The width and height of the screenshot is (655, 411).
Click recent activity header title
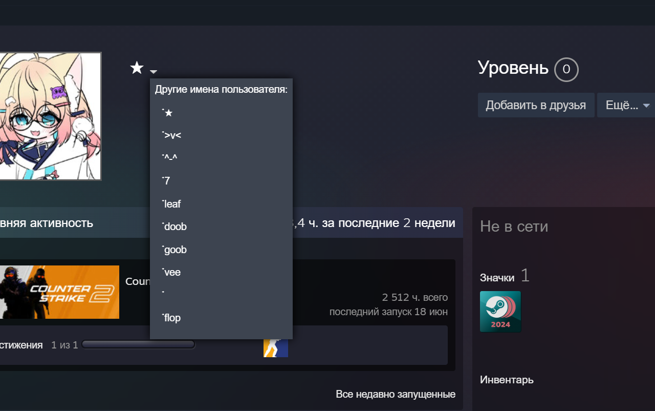pos(47,223)
